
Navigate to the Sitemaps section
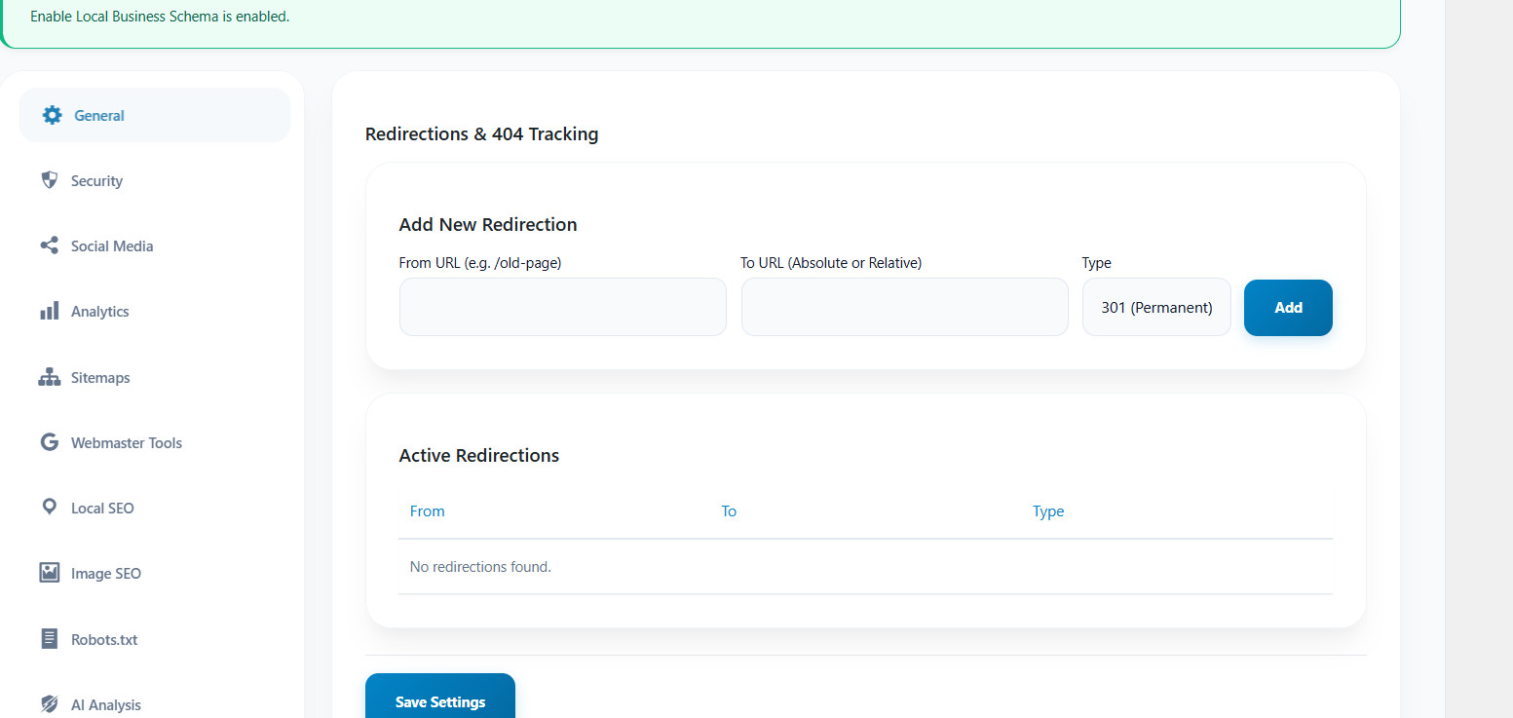[100, 377]
